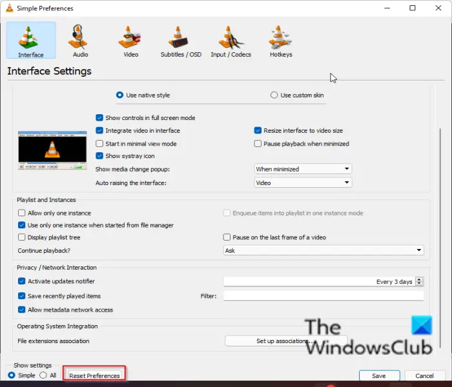The image size is (452, 387).
Task: Select Use native style radio button
Action: click(119, 95)
